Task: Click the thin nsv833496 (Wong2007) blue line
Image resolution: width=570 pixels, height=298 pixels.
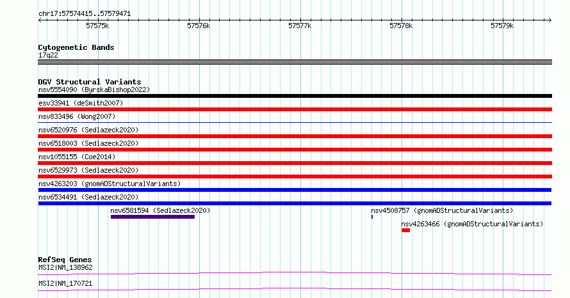Action: click(x=295, y=123)
